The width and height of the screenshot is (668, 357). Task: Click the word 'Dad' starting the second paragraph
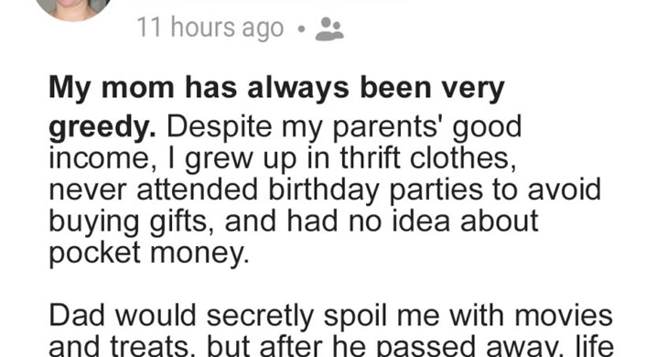(77, 316)
